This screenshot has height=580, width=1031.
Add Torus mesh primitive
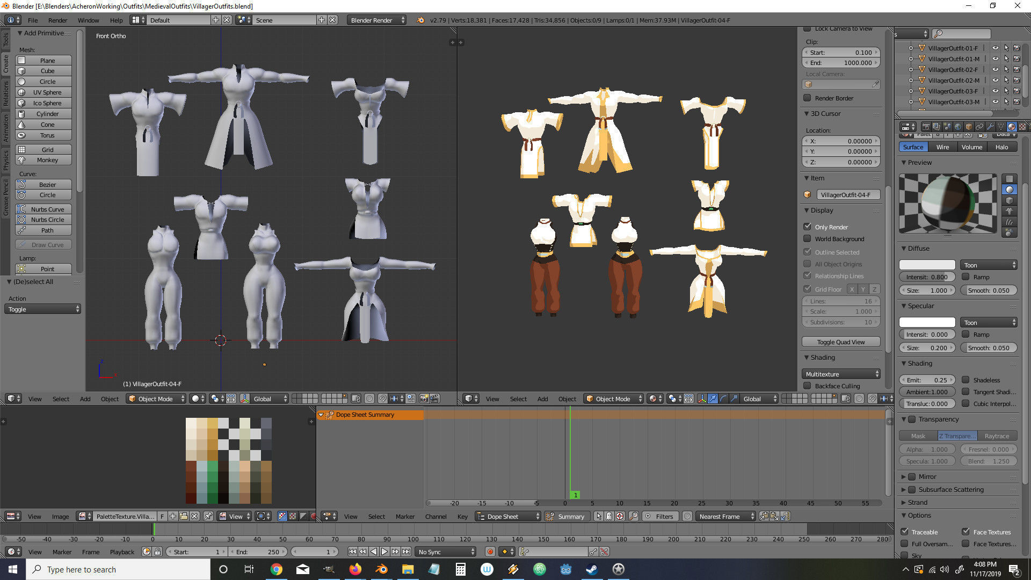(43, 135)
